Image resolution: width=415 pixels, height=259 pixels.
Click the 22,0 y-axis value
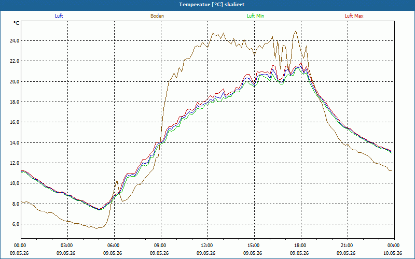point(15,61)
